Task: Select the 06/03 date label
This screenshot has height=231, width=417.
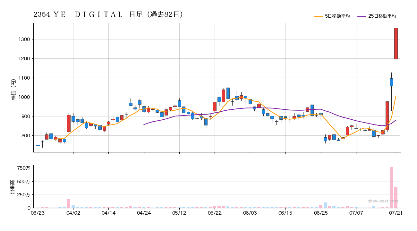Action: 250,213
